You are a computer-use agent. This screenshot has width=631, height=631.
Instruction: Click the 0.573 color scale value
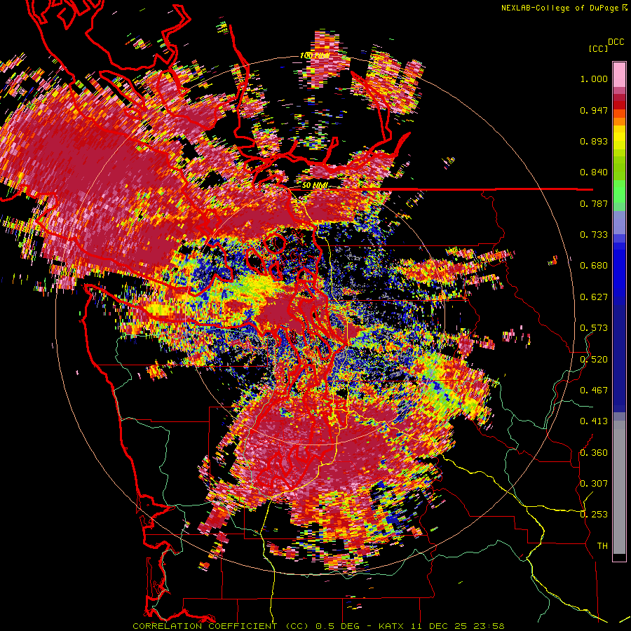[594, 328]
